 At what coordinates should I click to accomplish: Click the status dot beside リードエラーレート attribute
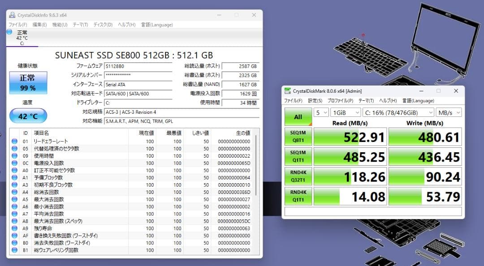13,141
